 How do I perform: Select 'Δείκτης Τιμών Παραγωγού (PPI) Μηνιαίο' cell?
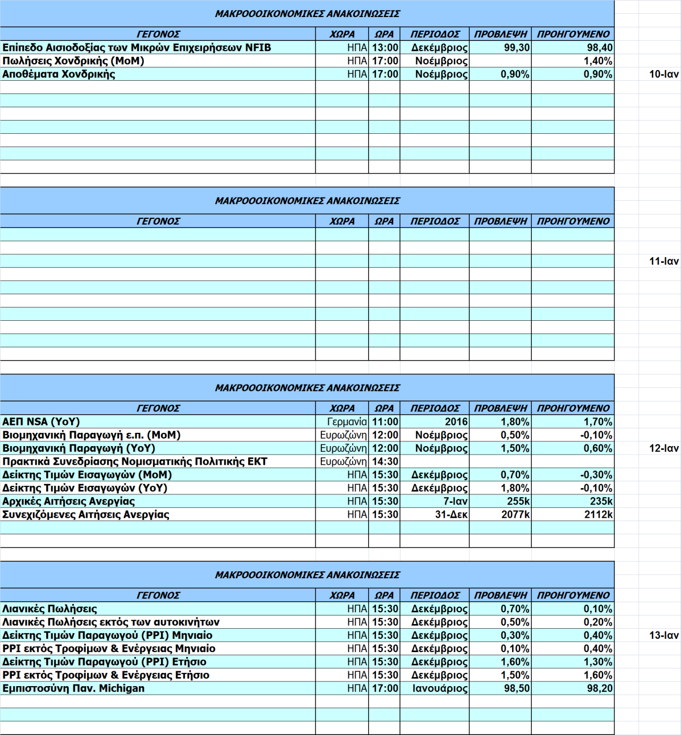158,635
